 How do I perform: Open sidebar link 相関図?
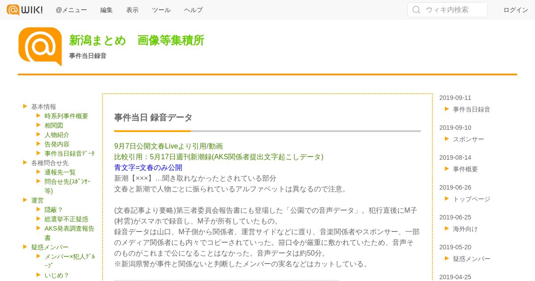(54, 125)
